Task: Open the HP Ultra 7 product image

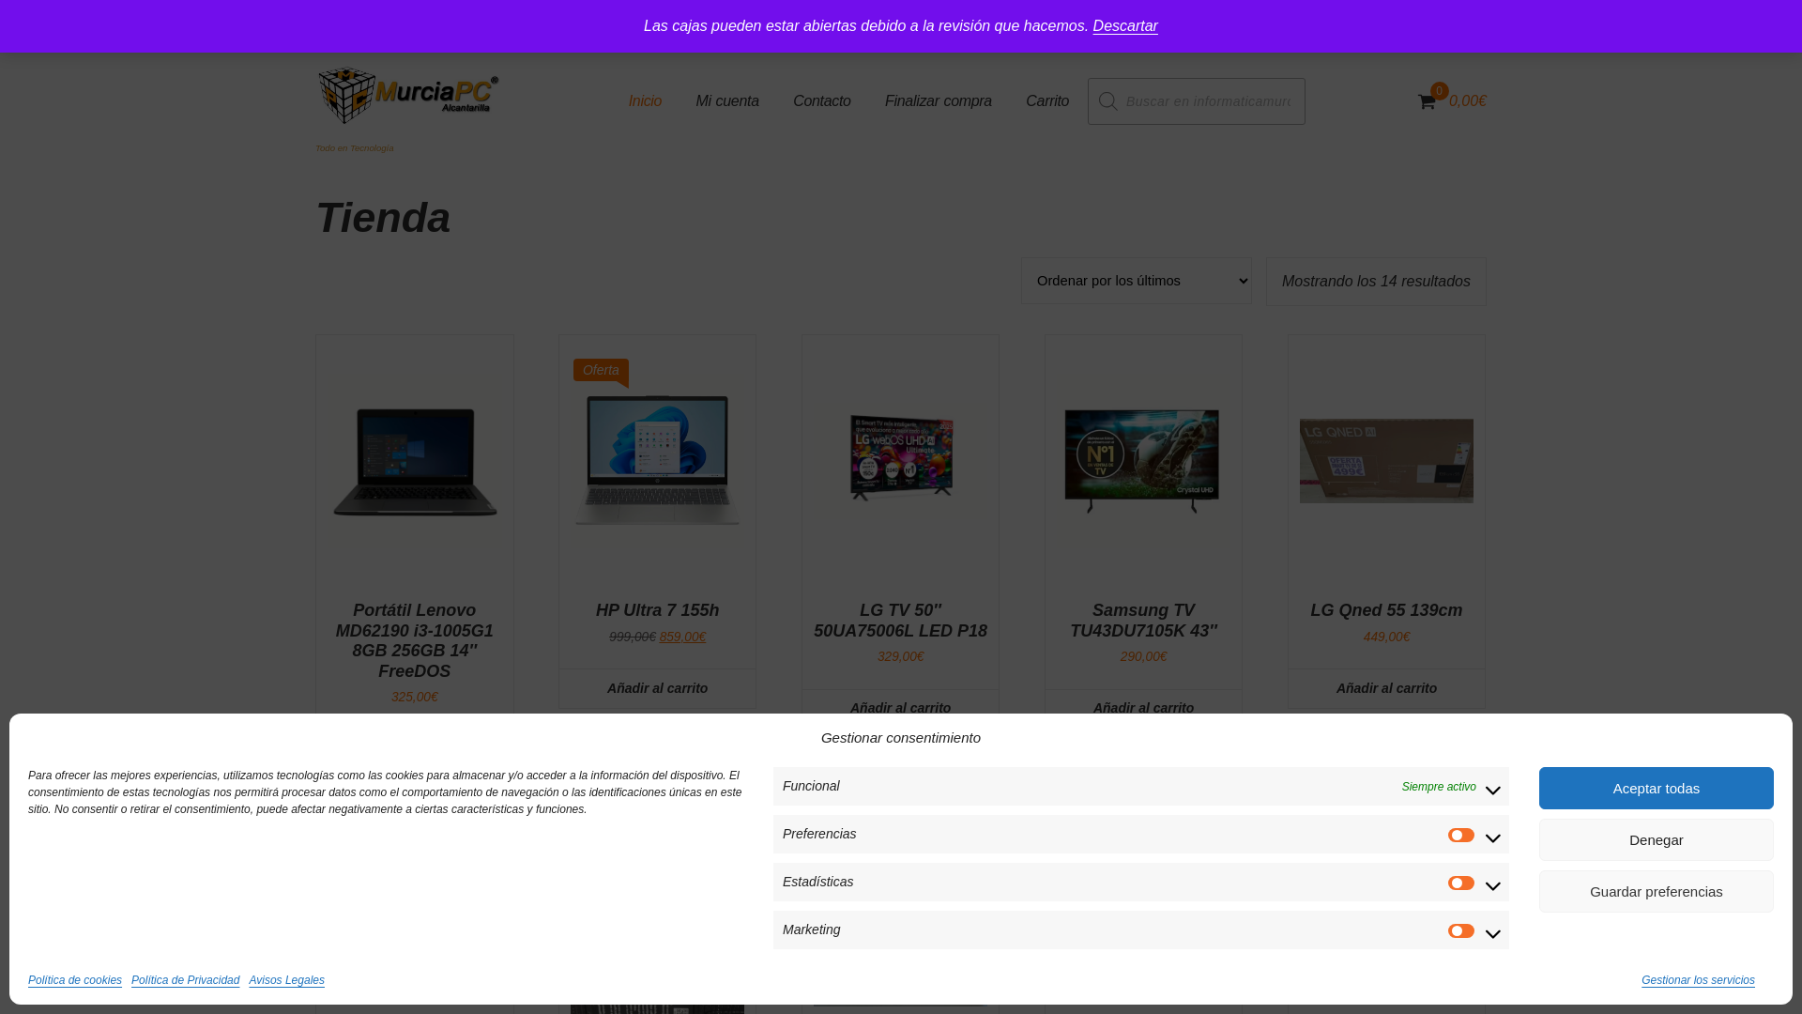Action: pos(658,460)
